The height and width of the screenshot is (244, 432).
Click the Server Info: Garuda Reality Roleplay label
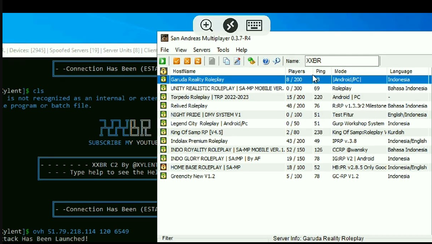coord(319,238)
